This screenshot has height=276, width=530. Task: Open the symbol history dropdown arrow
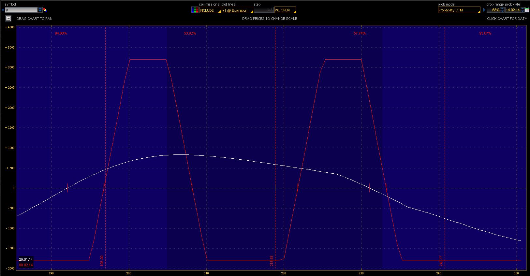coord(40,10)
